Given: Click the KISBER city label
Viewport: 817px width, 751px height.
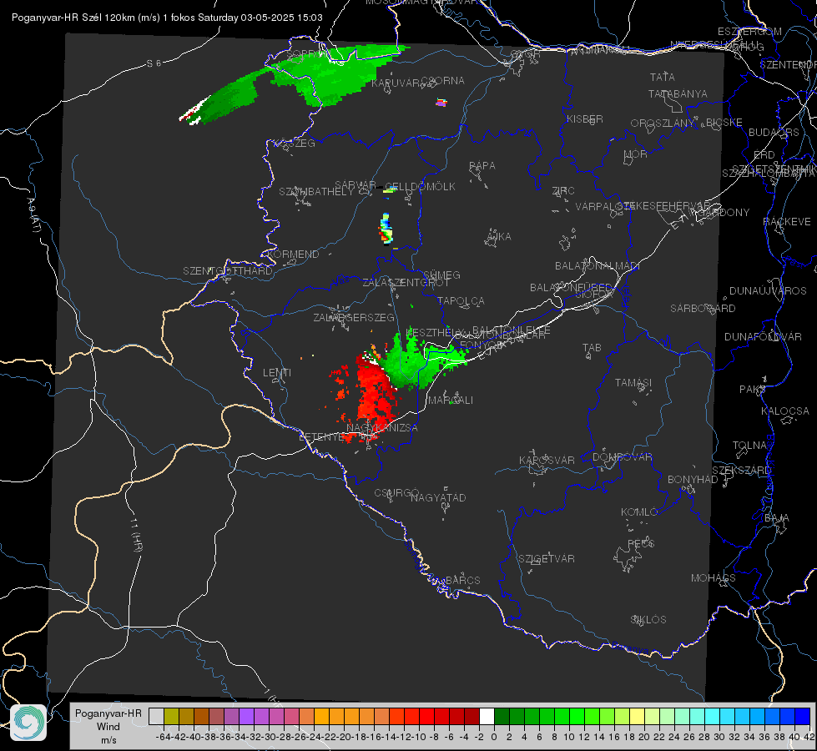Looking at the screenshot, I should click(585, 118).
